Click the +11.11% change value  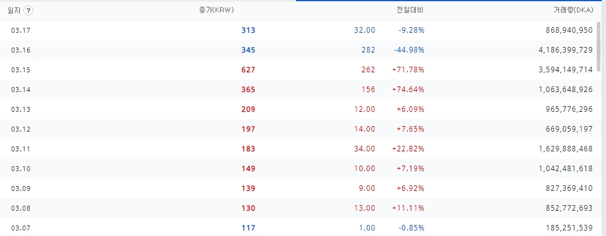pos(408,208)
